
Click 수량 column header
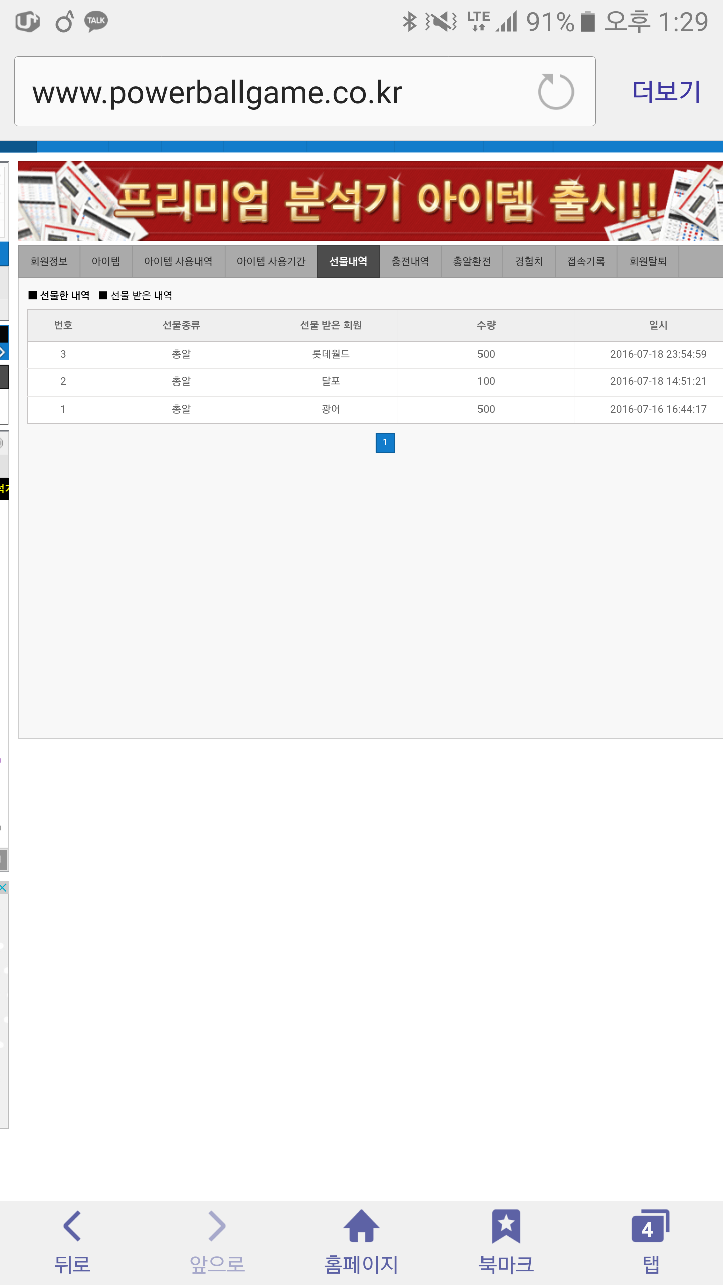(486, 325)
